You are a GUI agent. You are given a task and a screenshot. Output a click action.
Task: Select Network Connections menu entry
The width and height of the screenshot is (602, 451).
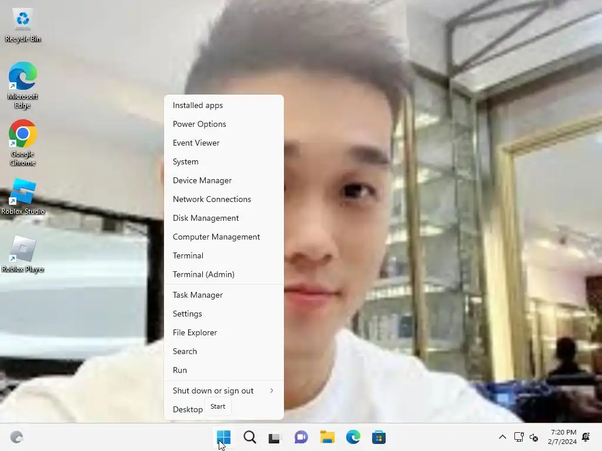tap(224, 200)
